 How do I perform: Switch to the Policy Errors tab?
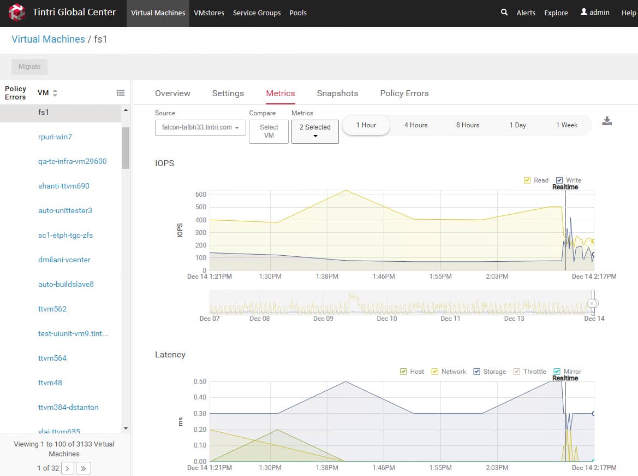(404, 93)
